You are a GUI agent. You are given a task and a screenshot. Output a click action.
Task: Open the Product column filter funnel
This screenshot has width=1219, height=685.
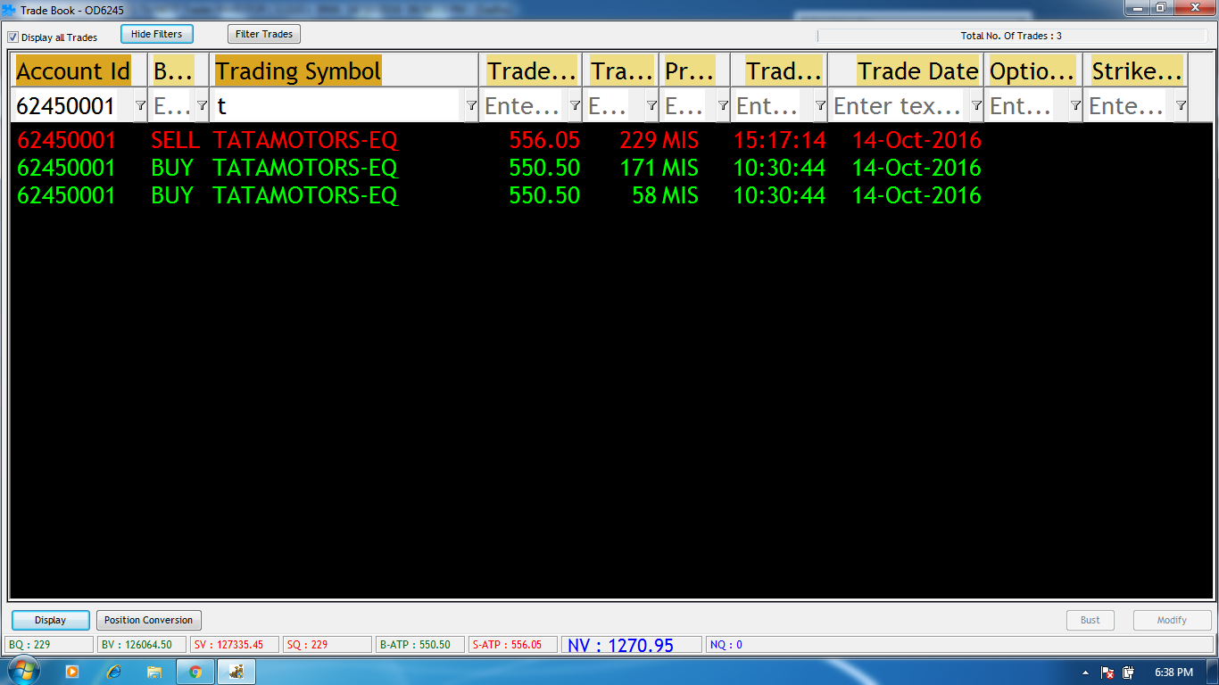(x=723, y=105)
